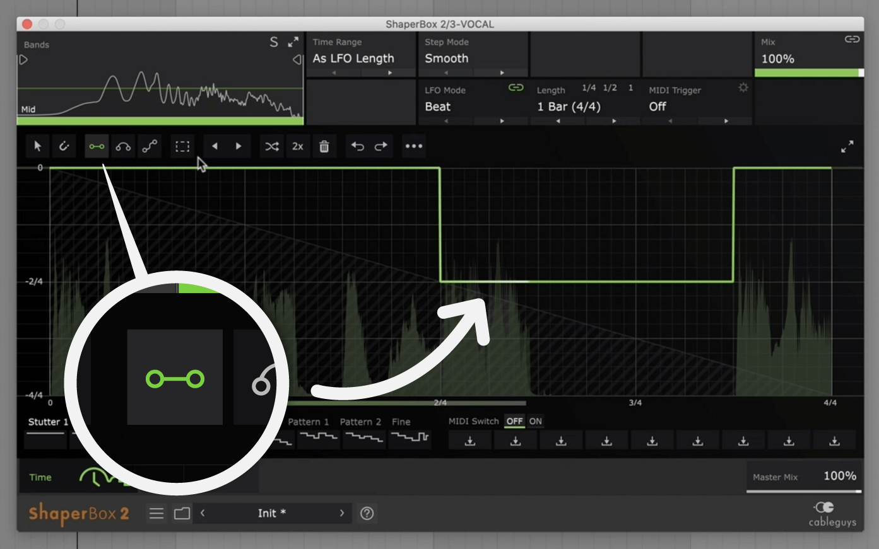
Task: Toggle the LFO Mode link icon
Action: tap(516, 88)
